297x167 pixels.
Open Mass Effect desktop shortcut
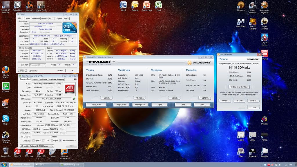click(x=241, y=23)
